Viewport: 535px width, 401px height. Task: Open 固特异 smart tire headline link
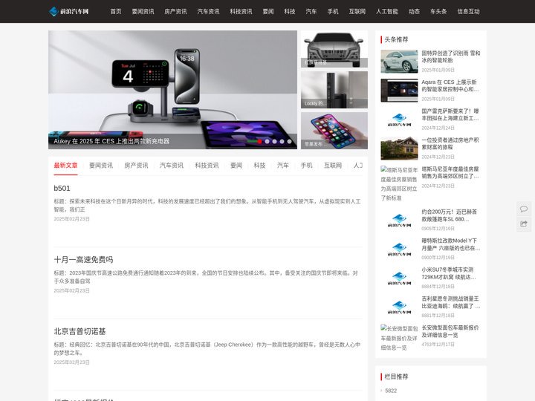tap(451, 56)
